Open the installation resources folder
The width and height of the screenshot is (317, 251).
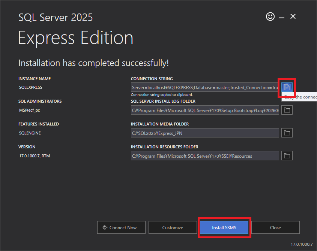287,156
